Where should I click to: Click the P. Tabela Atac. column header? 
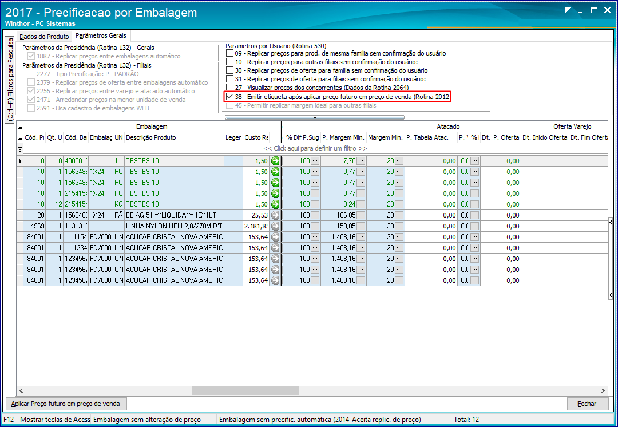pos(431,137)
